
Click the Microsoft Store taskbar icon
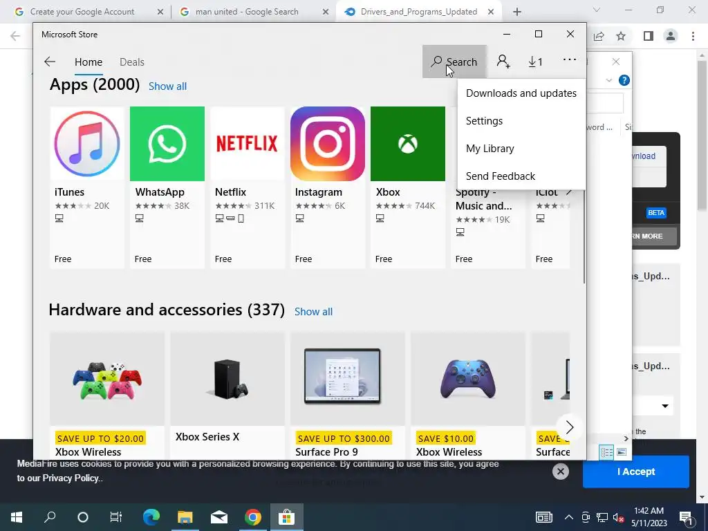[x=287, y=517]
